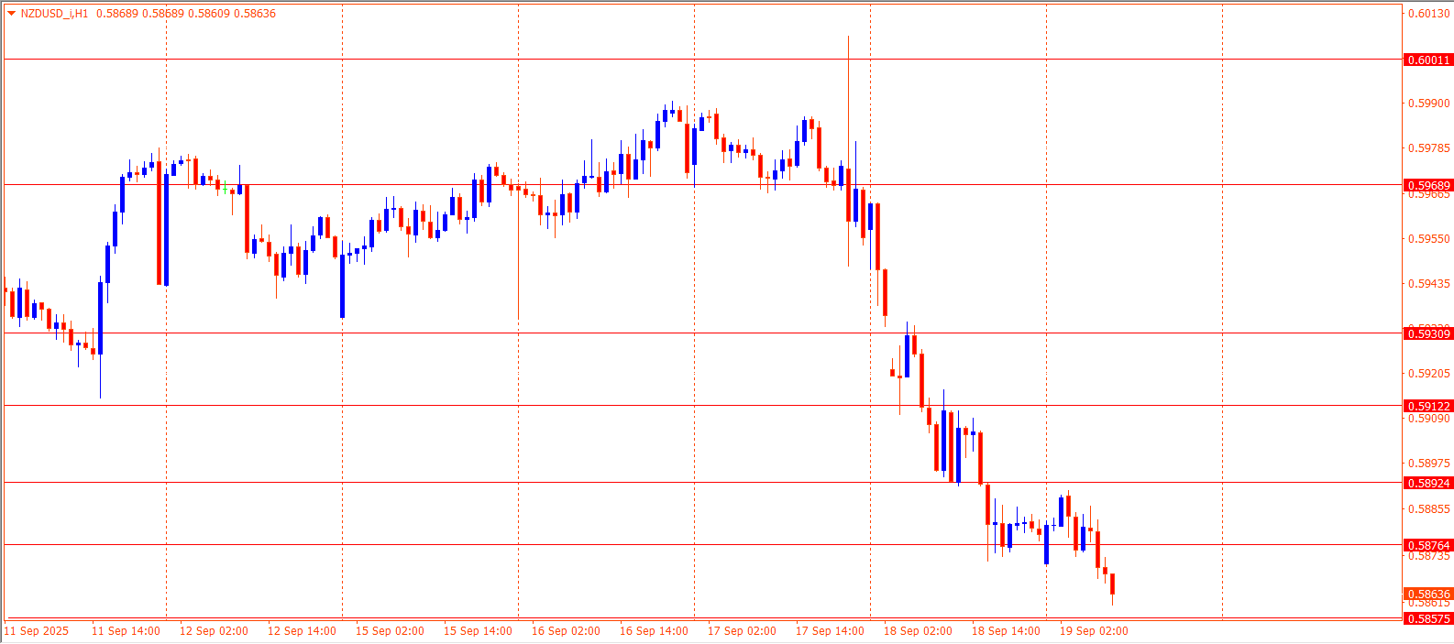Click the latest red candle at chart's right end
The image size is (1454, 644).
tap(1112, 584)
